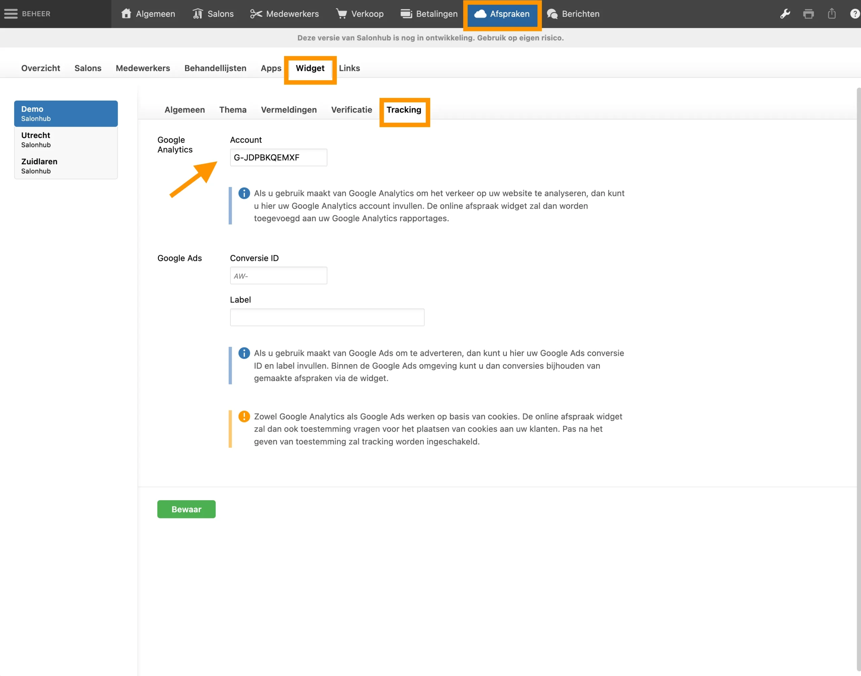
Task: Click the share/export icon
Action: tap(832, 14)
